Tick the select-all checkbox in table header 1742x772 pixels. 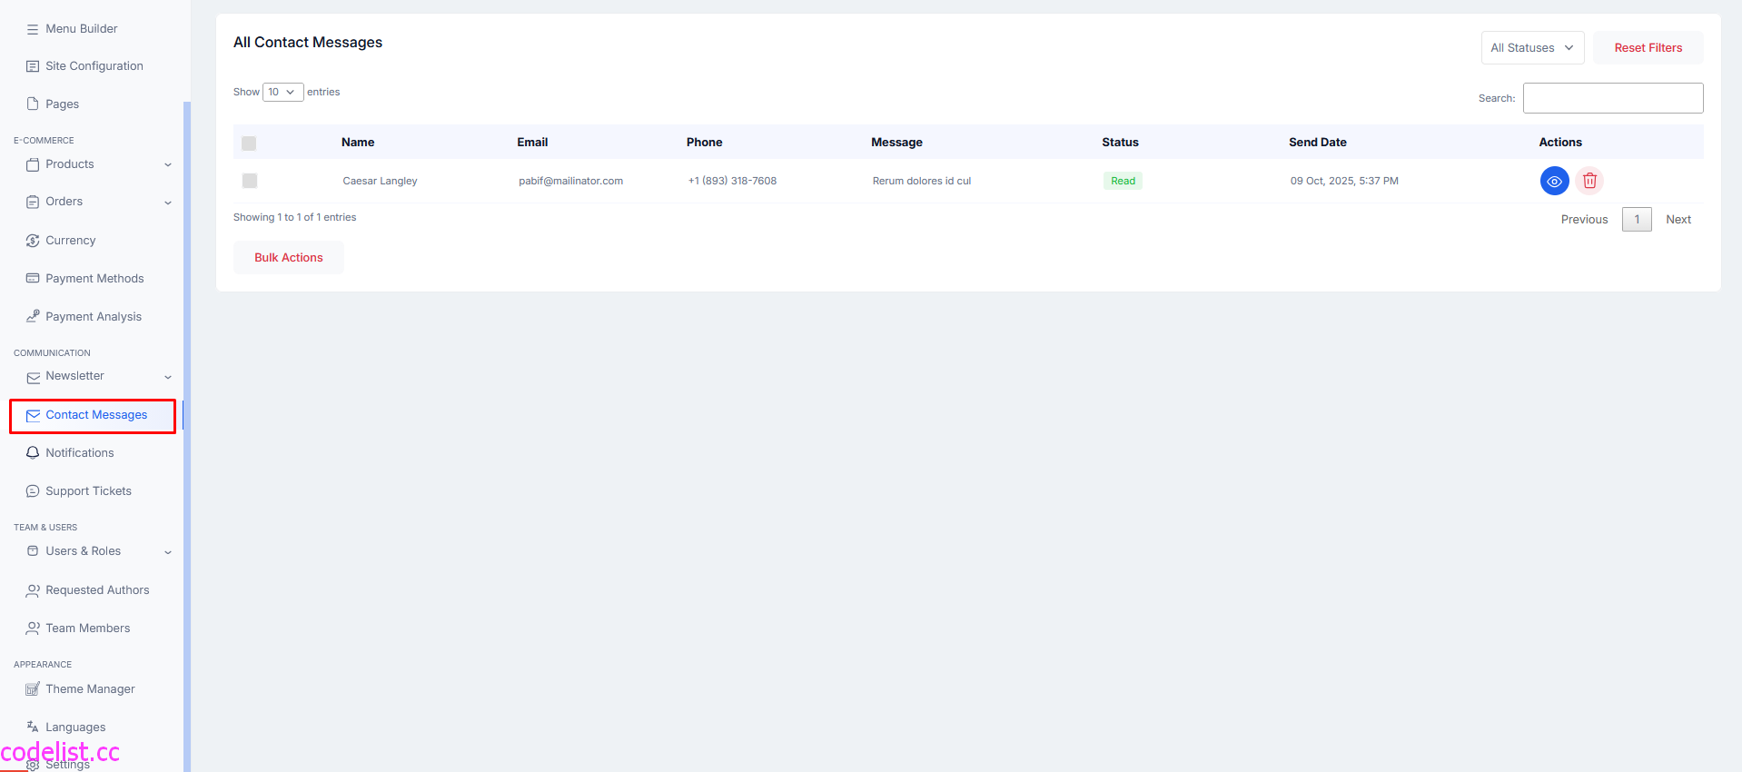point(249,144)
